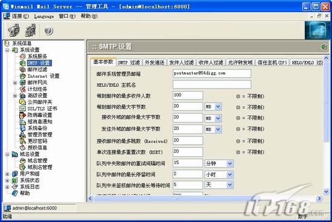Viewport: 332px width, 222px height.
Task: Click the disconnect server toolbar icon
Action: (31, 30)
